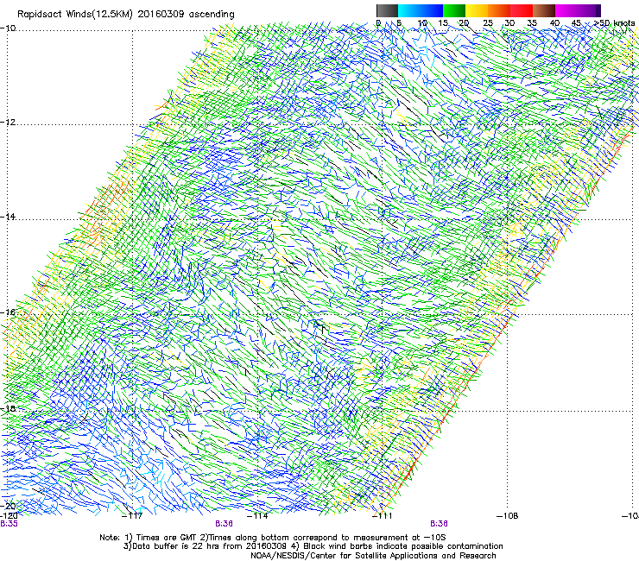Pick the magenta 40–45 knots legend swatch
This screenshot has height=561, width=639.
[x=566, y=10]
